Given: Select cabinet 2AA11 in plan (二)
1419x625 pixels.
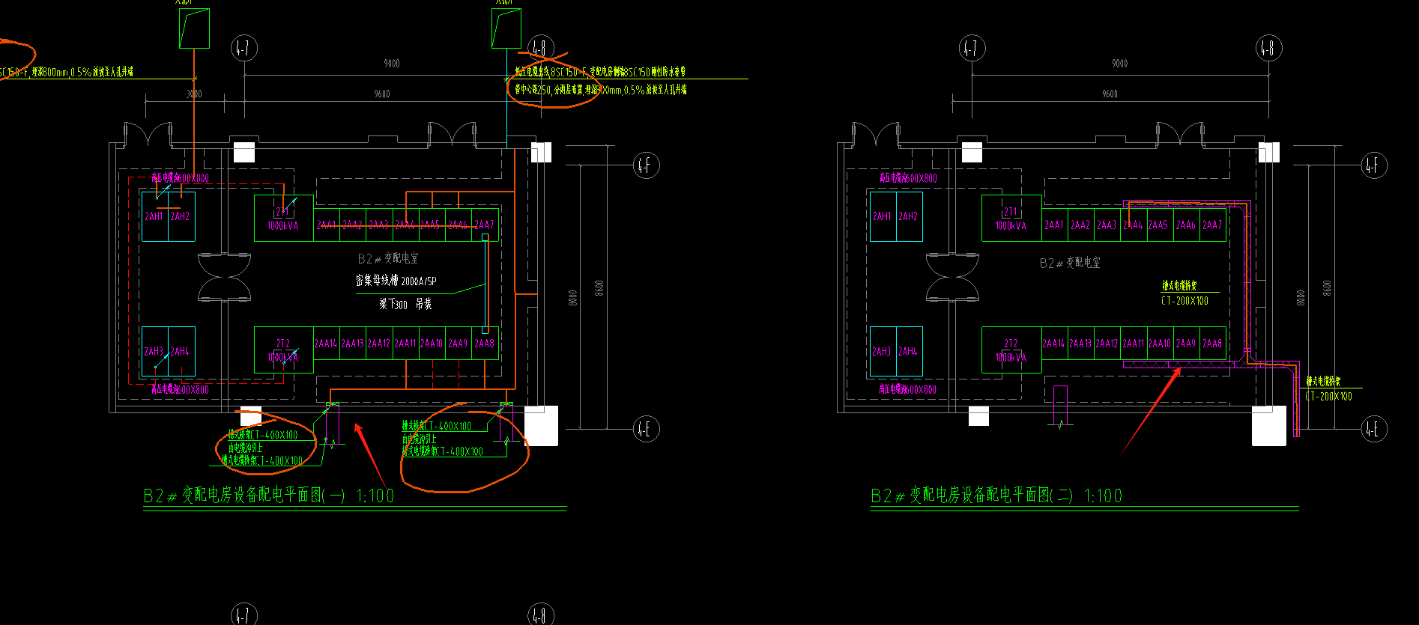Looking at the screenshot, I should point(1134,344).
